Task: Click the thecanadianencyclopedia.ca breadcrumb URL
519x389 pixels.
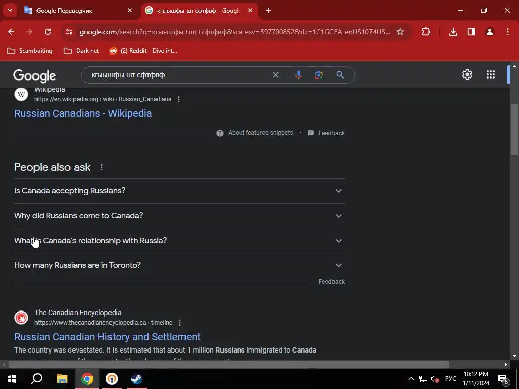Action: (103, 323)
